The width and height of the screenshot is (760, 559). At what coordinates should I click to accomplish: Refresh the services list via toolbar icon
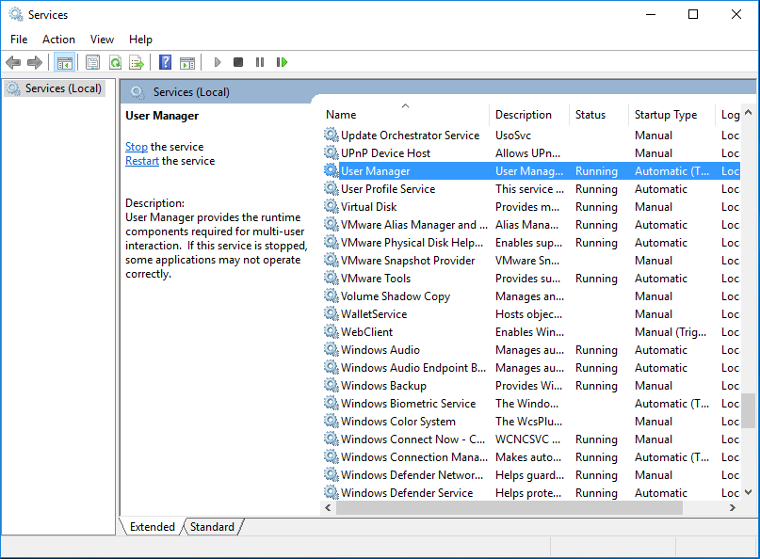(x=115, y=62)
